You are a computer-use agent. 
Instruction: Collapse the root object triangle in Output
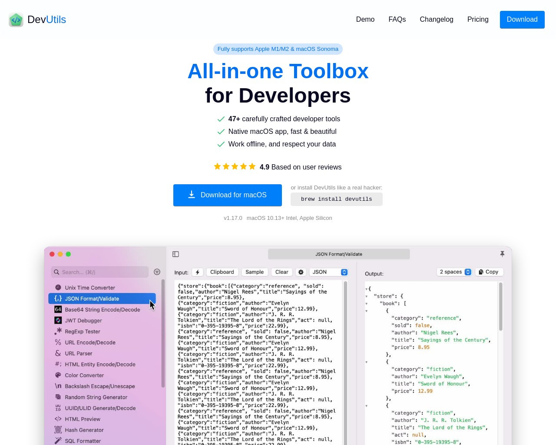point(367,289)
